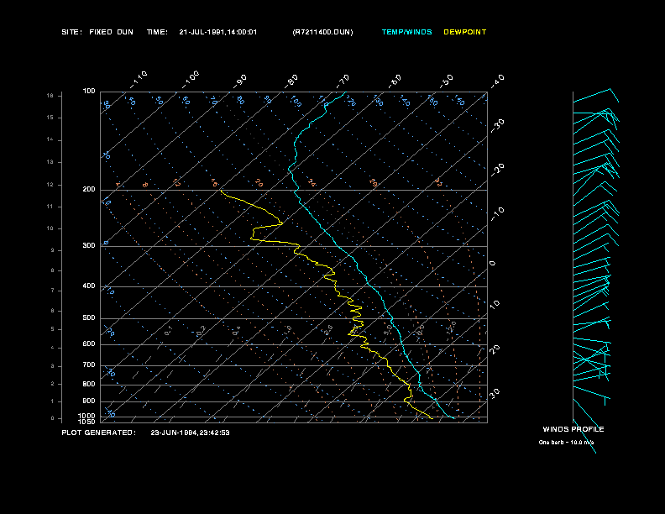Viewport: 665px width, 514px height.
Task: Click the 'WINDS PROFILE' caption
Action: [x=573, y=429]
